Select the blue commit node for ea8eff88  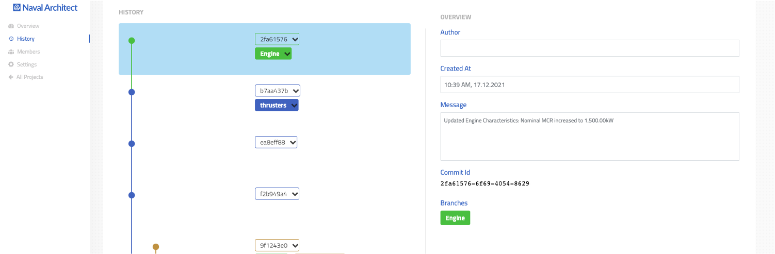(132, 144)
